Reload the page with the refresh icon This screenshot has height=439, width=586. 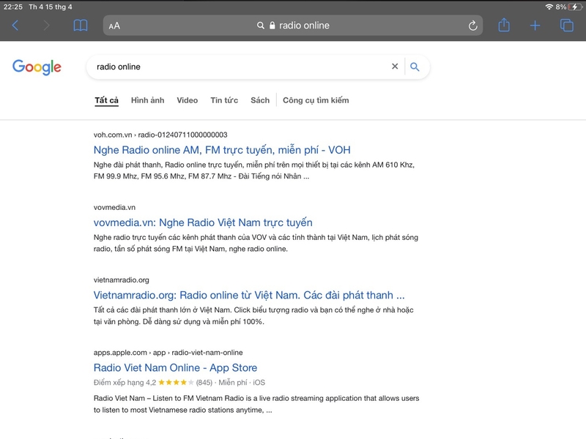point(472,26)
